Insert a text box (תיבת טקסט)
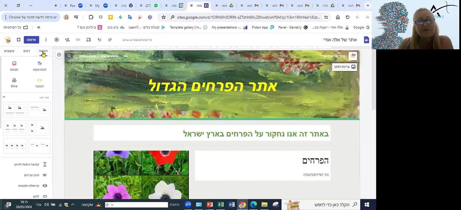461x210 pixels. (x=40, y=66)
